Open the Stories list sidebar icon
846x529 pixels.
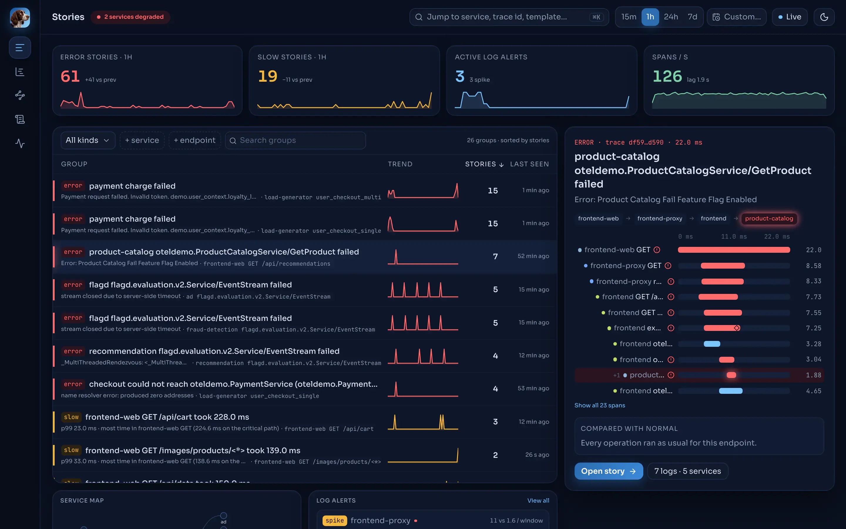coord(20,48)
